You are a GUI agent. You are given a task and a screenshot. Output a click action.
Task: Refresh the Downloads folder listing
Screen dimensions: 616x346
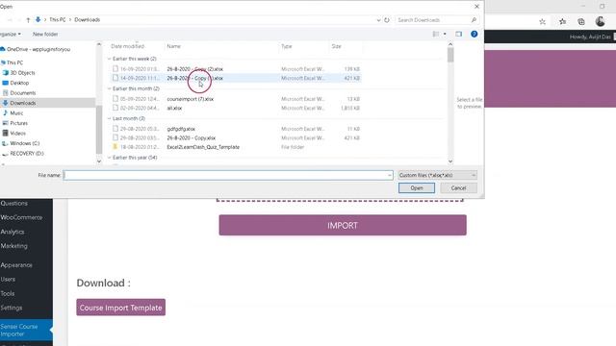(387, 19)
